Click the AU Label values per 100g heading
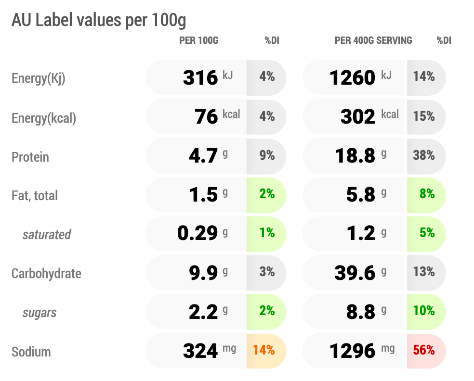 [99, 20]
